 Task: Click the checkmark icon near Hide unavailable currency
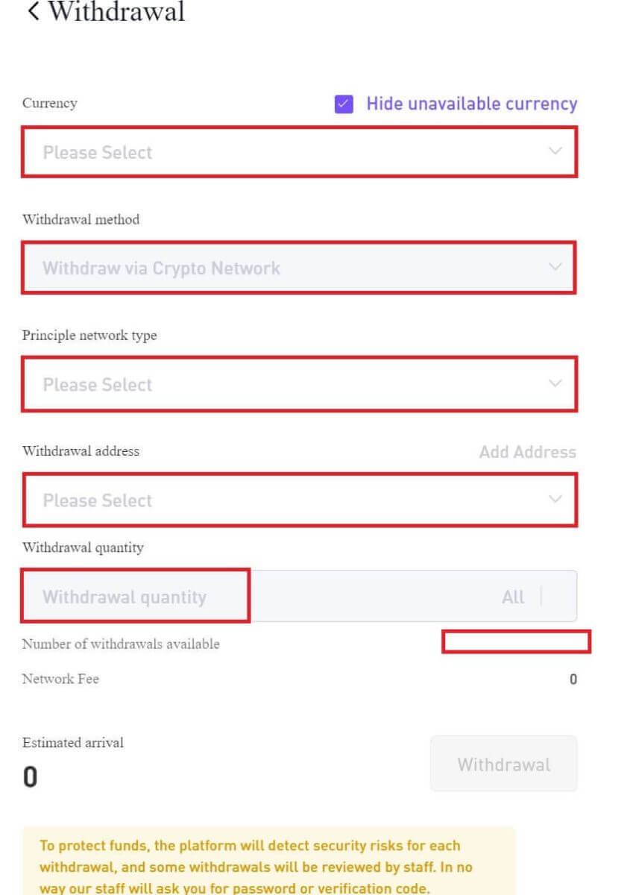pos(344,104)
